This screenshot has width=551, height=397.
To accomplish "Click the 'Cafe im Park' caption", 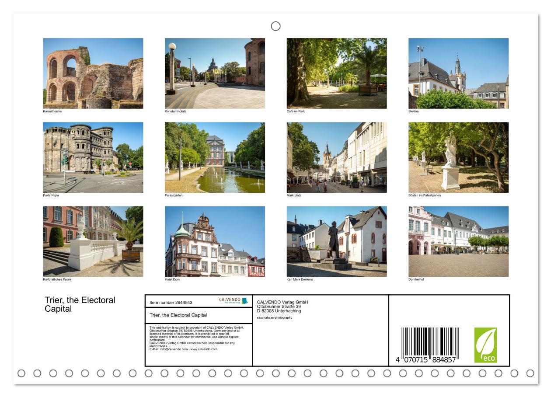I will (296, 111).
